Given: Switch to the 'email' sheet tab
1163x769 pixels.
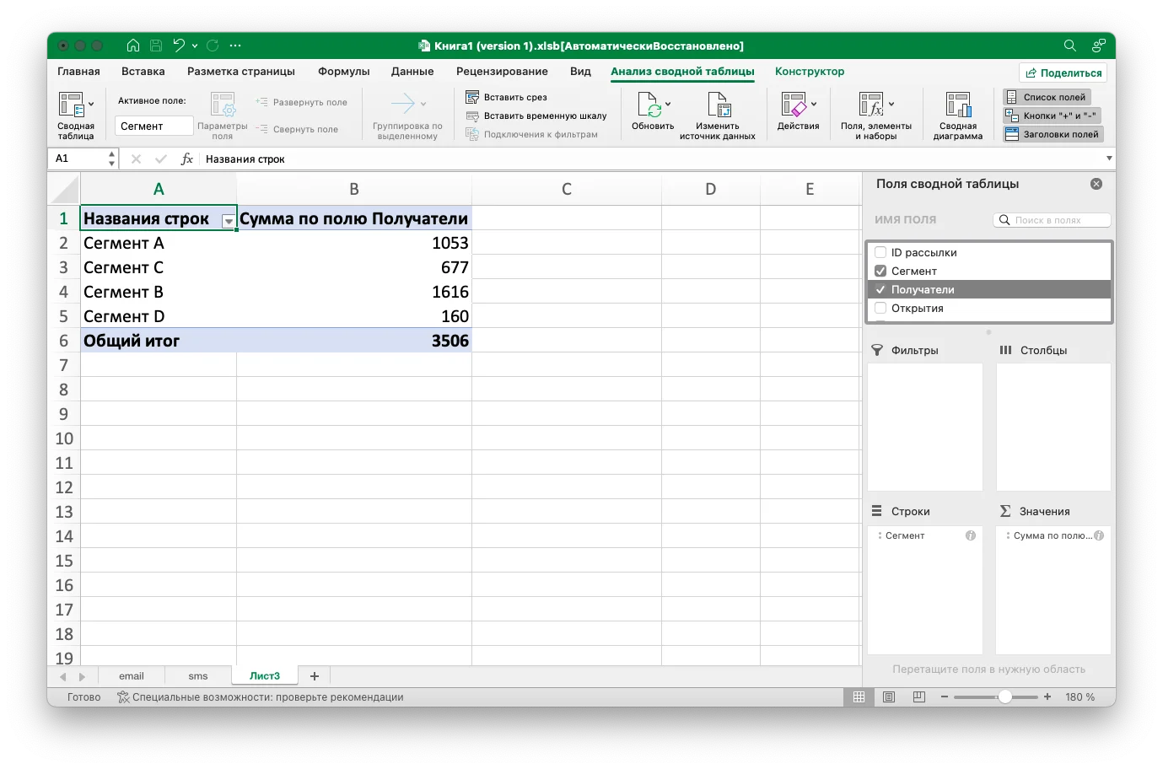Looking at the screenshot, I should point(131,676).
